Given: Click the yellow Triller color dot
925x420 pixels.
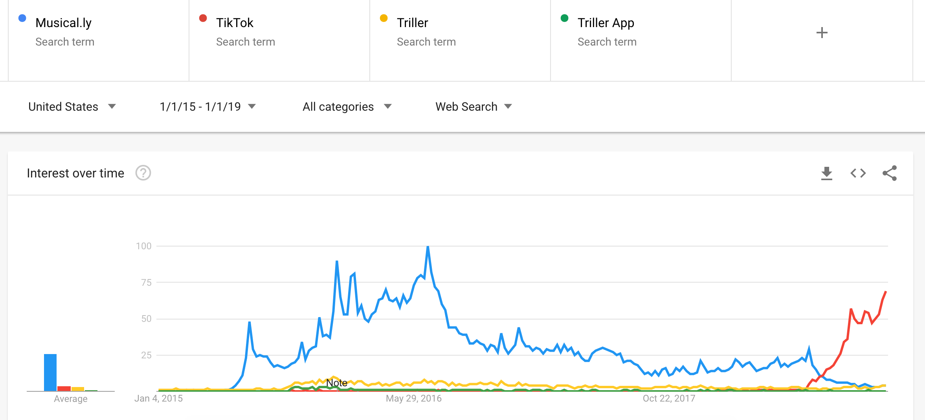Looking at the screenshot, I should tap(384, 18).
